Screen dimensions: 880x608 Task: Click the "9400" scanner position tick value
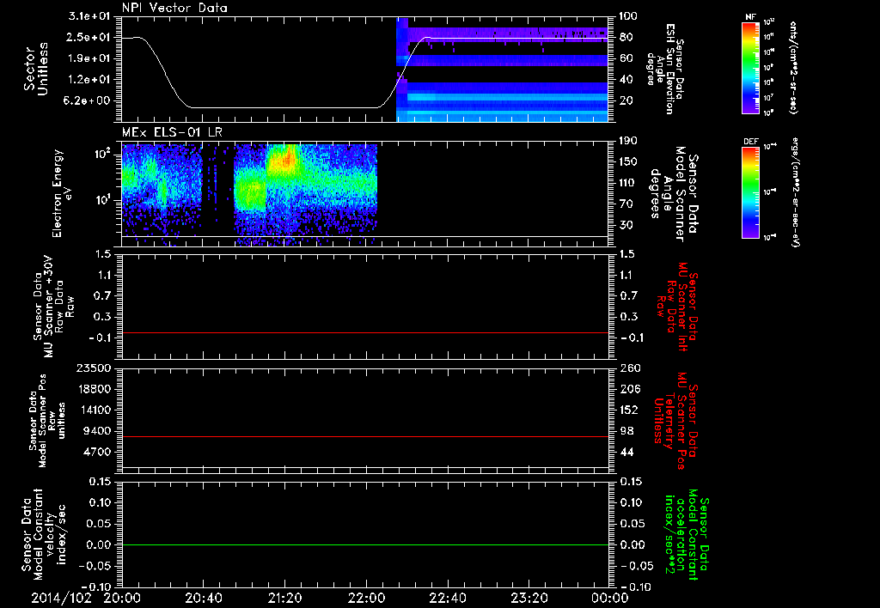[x=96, y=431]
